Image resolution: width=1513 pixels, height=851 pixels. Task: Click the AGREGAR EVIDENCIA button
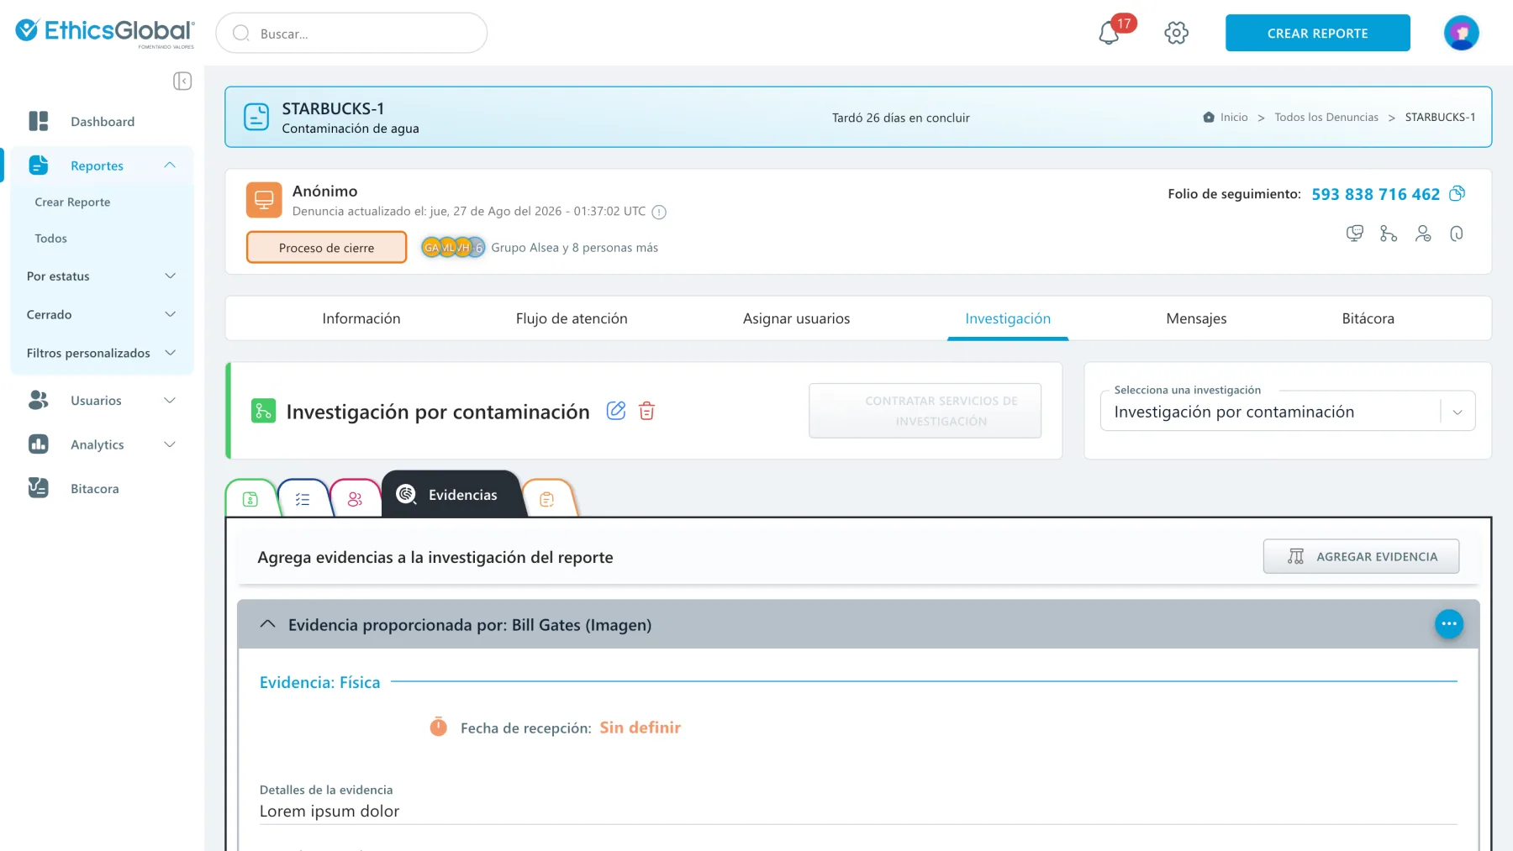(1361, 556)
